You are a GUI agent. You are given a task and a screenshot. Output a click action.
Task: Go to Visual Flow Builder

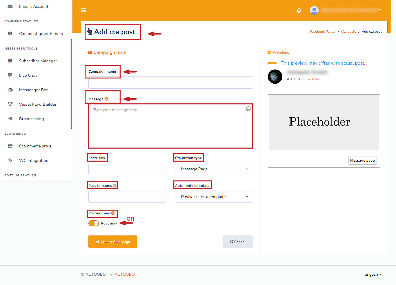pyautogui.click(x=38, y=104)
